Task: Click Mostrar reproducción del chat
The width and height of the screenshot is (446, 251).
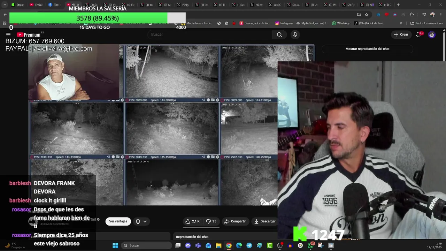Action: pos(367,49)
